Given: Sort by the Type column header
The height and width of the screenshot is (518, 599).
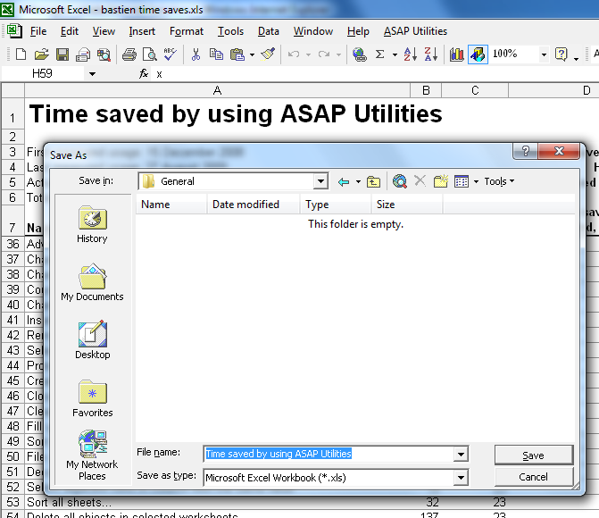Looking at the screenshot, I should 336,205.
